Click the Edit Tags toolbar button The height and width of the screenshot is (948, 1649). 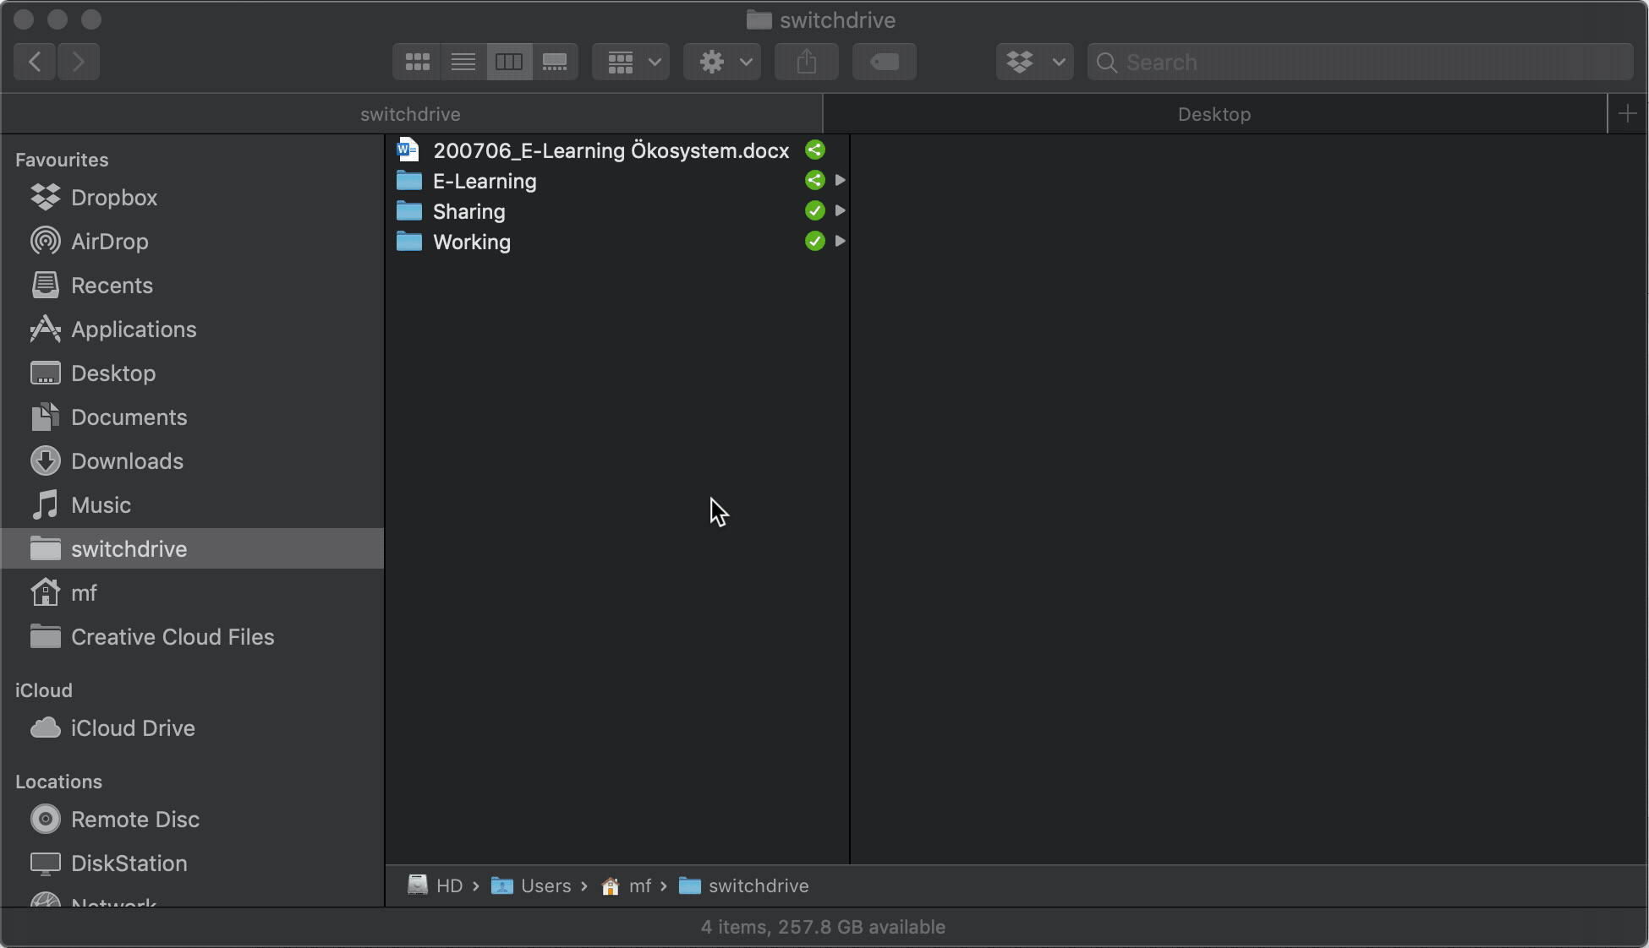point(884,62)
